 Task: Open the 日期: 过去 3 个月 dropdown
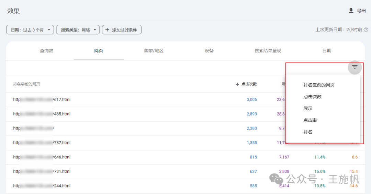point(30,30)
